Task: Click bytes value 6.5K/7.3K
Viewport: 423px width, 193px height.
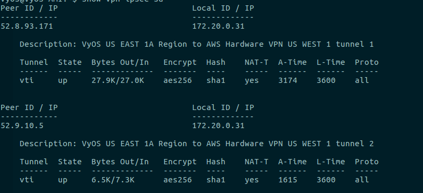Action: [113, 180]
